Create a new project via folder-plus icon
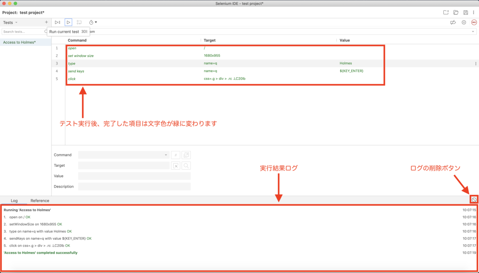 coord(446,12)
